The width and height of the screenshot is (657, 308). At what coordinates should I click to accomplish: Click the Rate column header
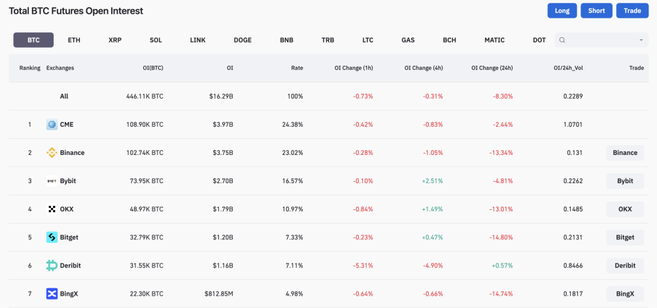click(297, 68)
